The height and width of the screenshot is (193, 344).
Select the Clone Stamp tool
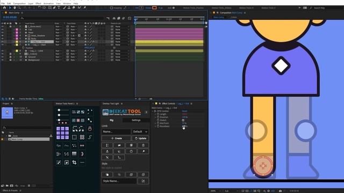69,8
